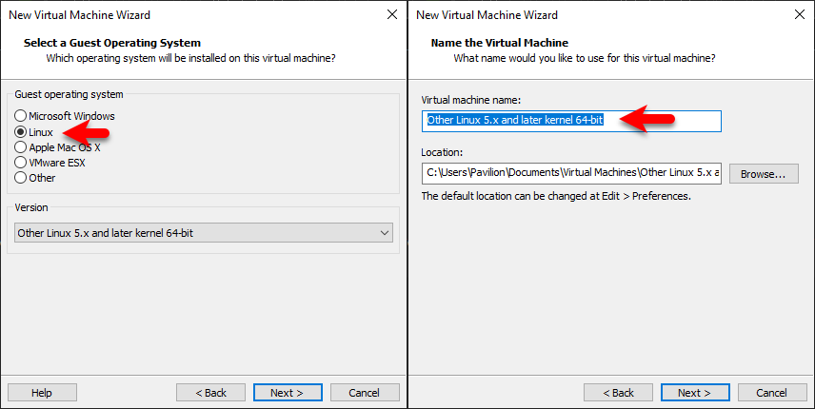The height and width of the screenshot is (409, 815).
Task: Click Next on the Name the Virtual Machine page
Action: click(x=695, y=393)
